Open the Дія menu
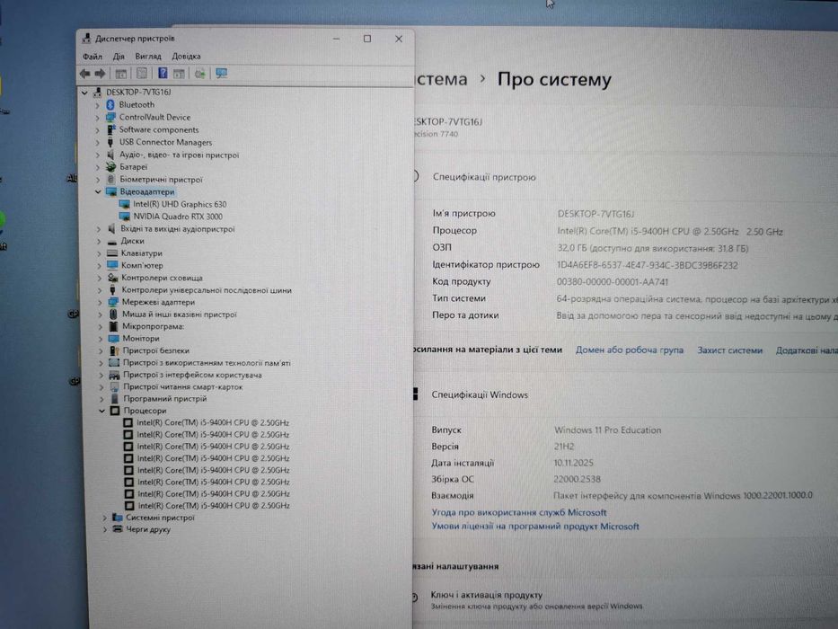 click(119, 56)
